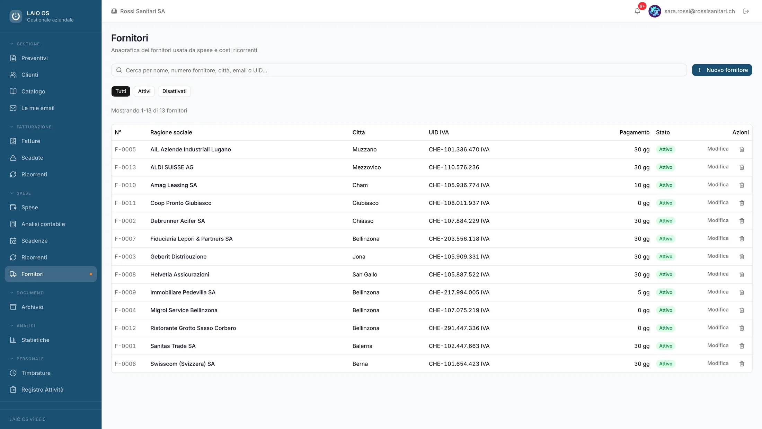Collapse the PERSONALE sidebar section
The width and height of the screenshot is (762, 429).
[26, 359]
